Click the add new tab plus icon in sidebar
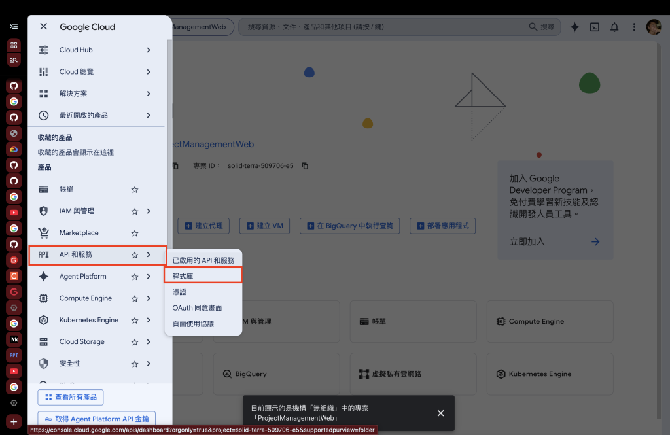 pos(14,422)
